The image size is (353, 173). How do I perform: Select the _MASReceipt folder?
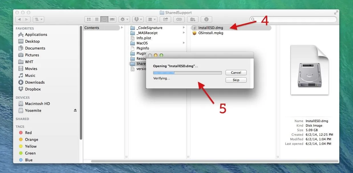147,33
